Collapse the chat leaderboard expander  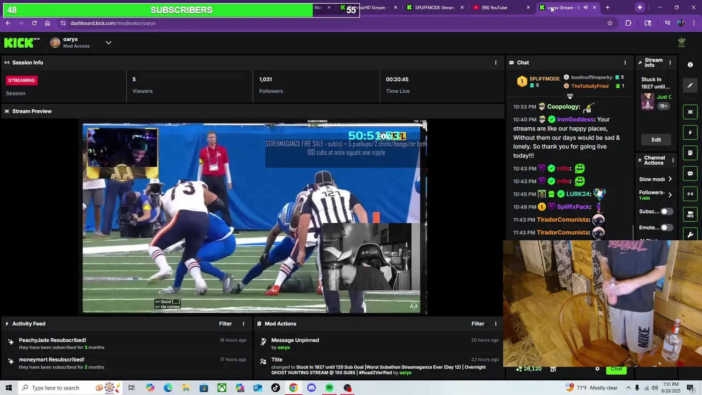[x=570, y=97]
